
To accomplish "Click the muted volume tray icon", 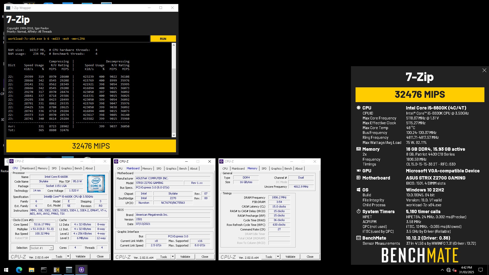I will pyautogui.click(x=454, y=270).
